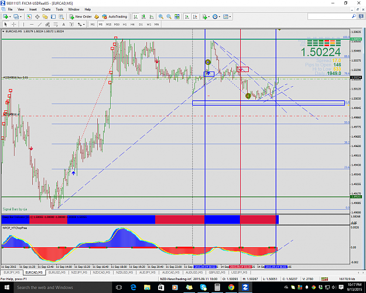Tile chart windows icon
The height and width of the screenshot is (293, 366).
[x=177, y=16]
